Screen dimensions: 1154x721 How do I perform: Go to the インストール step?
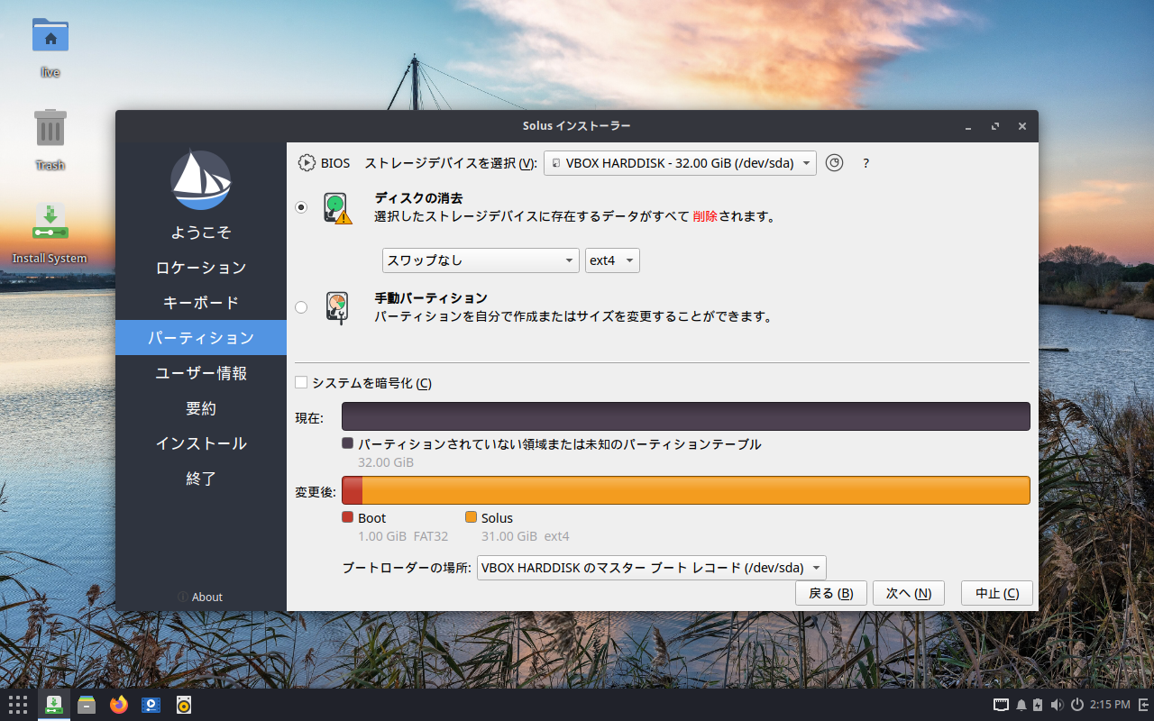201,443
